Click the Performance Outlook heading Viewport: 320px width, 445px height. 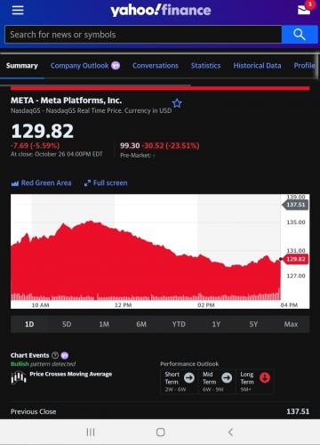coord(189,364)
